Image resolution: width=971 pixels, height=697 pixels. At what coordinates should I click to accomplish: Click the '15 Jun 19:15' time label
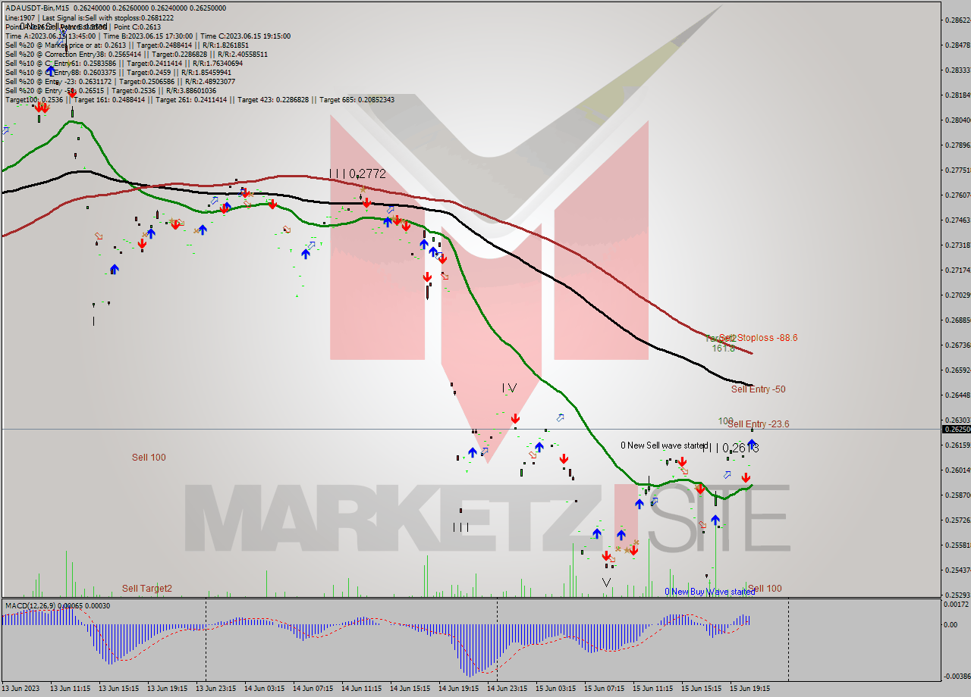click(x=750, y=689)
